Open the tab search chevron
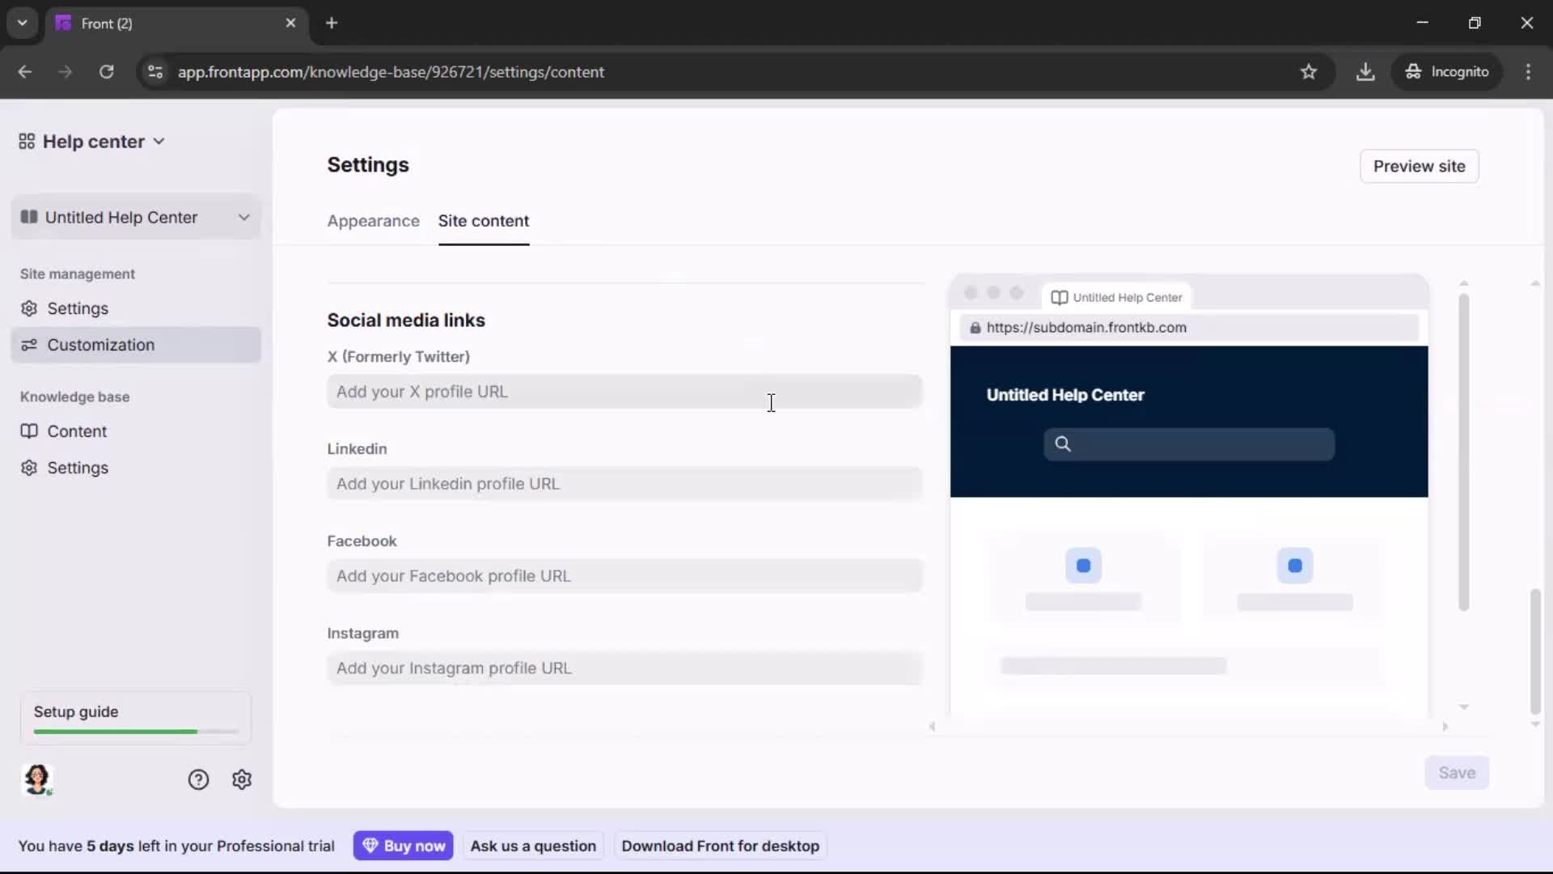 point(22,23)
